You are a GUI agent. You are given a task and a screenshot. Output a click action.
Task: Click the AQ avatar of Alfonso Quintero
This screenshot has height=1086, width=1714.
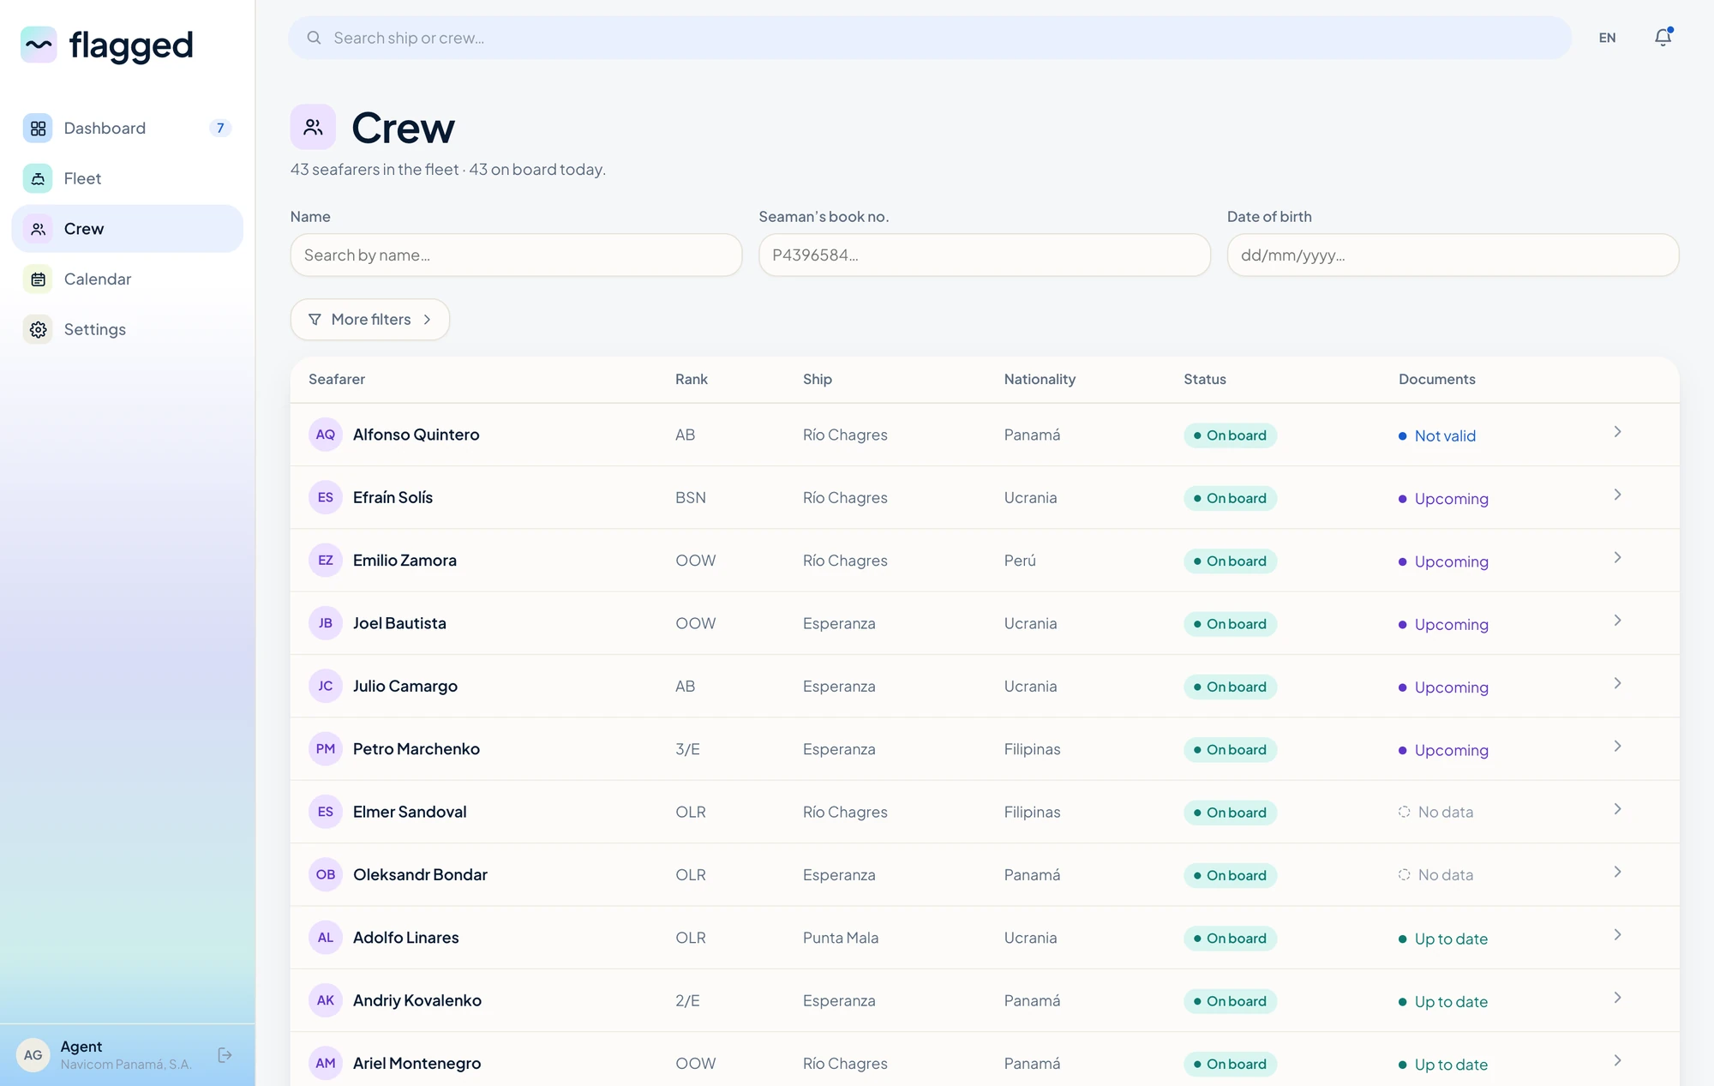click(326, 435)
